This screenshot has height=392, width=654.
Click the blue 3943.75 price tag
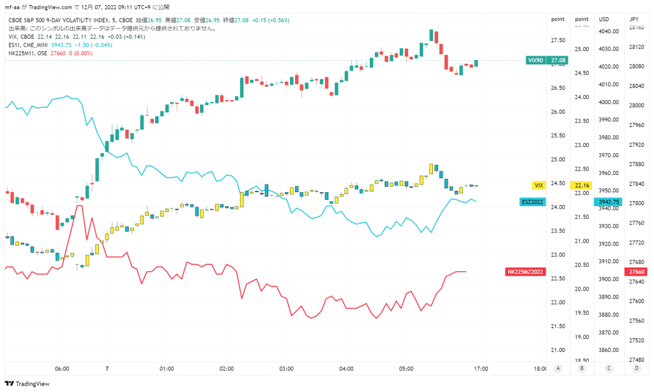[x=609, y=202]
